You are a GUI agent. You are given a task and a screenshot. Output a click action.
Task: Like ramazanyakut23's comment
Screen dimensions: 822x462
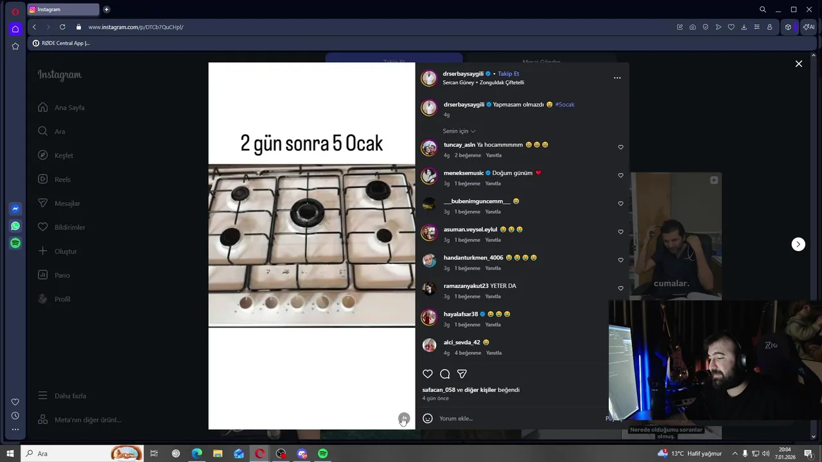[620, 288]
